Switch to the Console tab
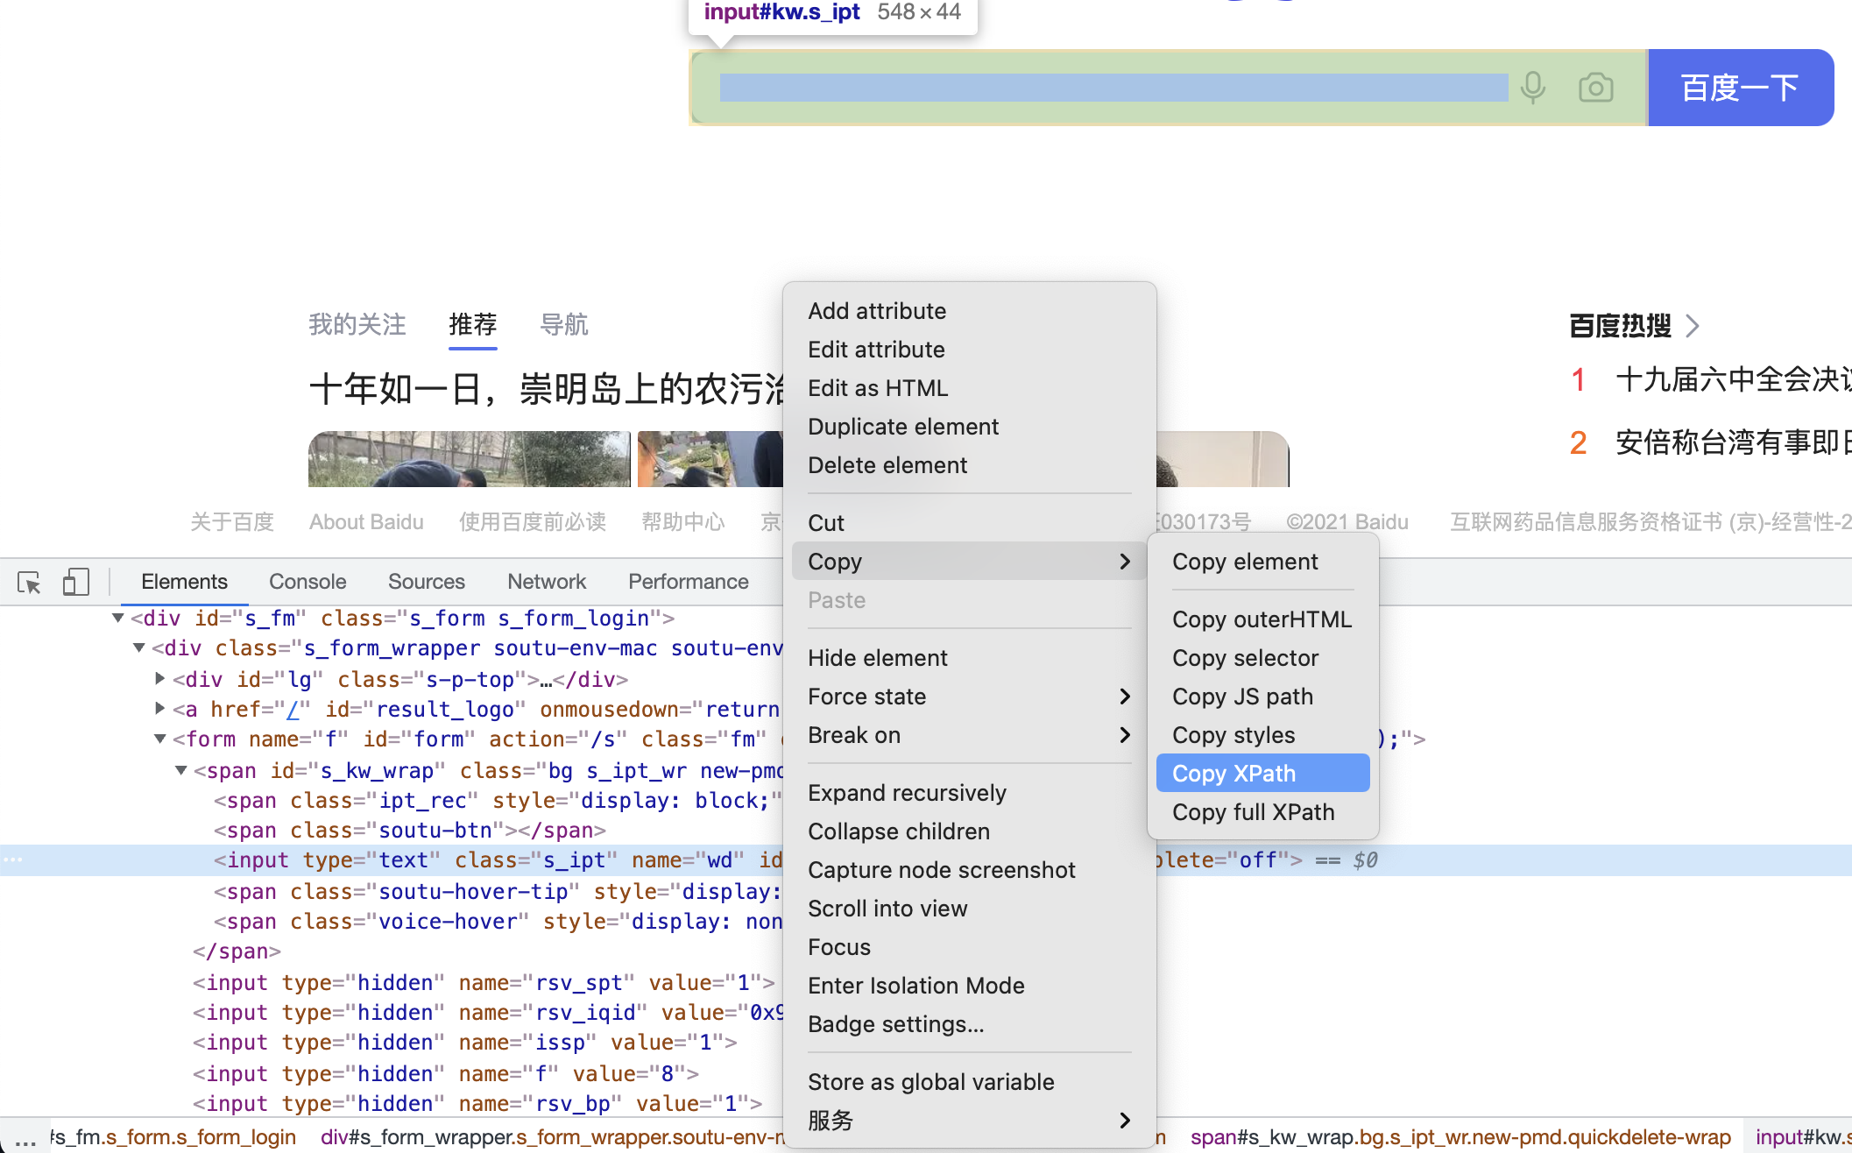 point(307,582)
